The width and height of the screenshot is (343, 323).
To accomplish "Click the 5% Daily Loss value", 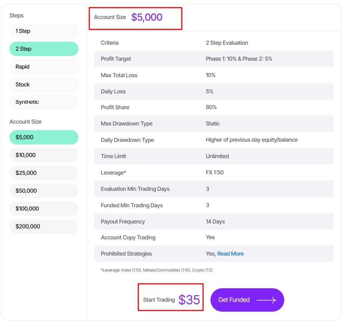I will click(209, 91).
